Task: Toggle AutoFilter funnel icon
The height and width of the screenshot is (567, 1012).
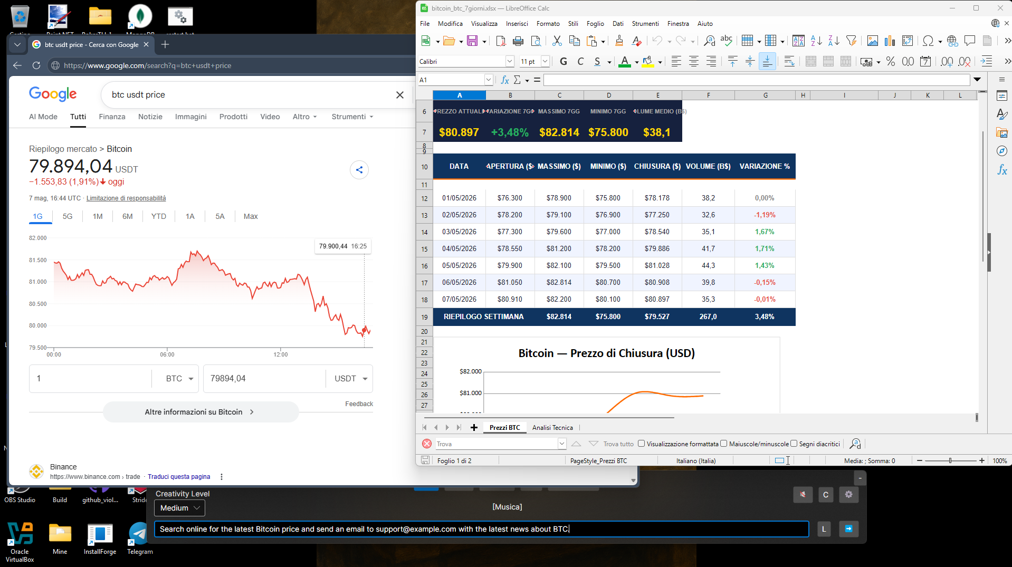Action: click(x=851, y=41)
